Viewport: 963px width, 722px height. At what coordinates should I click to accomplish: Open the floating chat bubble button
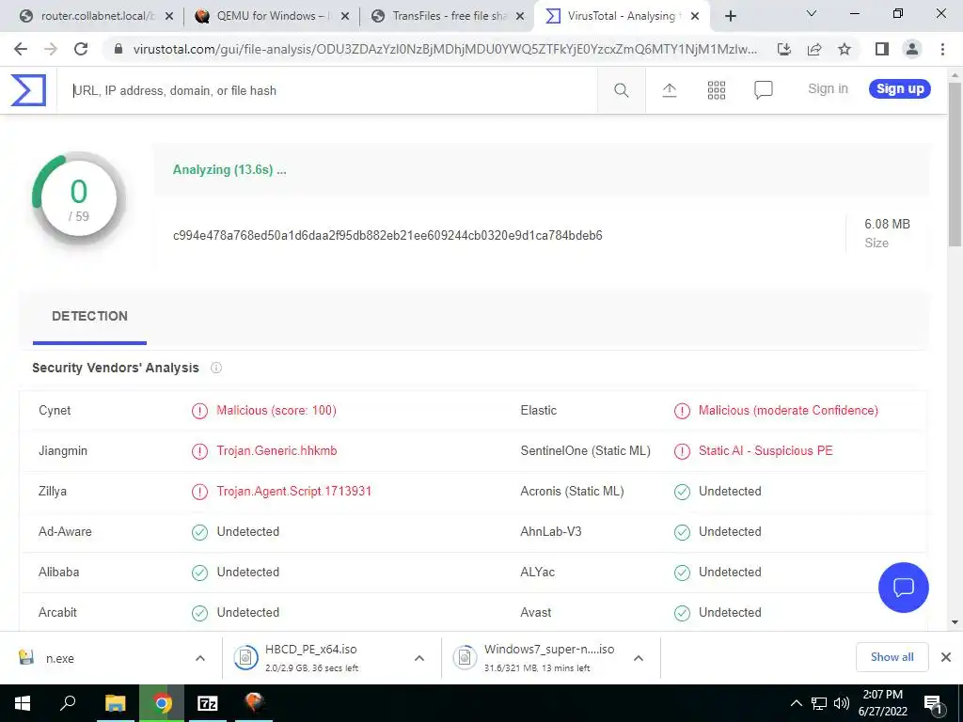click(x=904, y=588)
